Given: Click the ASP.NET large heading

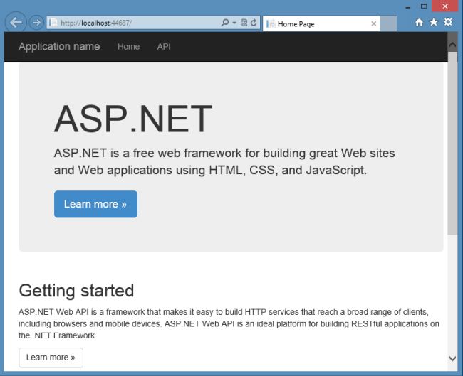Looking at the screenshot, I should pyautogui.click(x=133, y=119).
